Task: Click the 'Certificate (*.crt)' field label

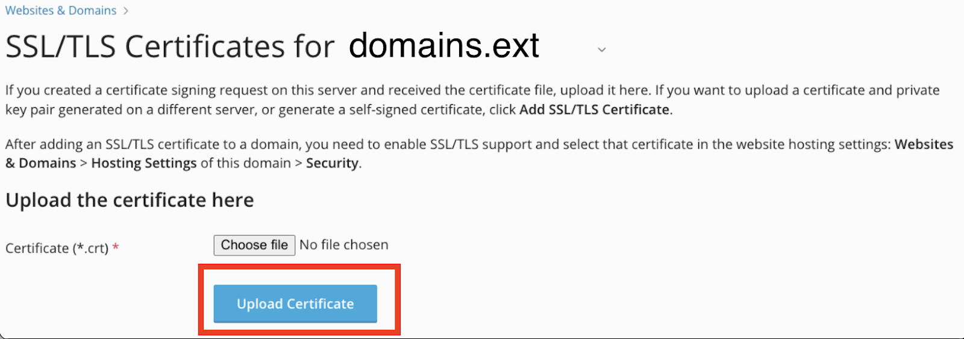Action: coord(57,248)
